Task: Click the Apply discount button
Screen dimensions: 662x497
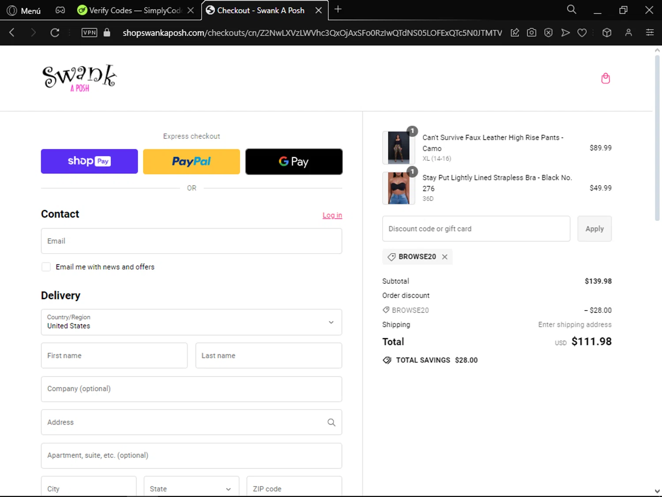Action: click(594, 229)
